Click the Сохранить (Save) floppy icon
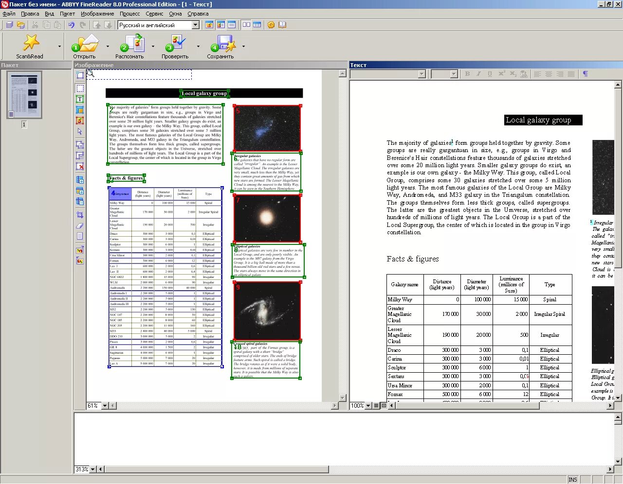 223,43
